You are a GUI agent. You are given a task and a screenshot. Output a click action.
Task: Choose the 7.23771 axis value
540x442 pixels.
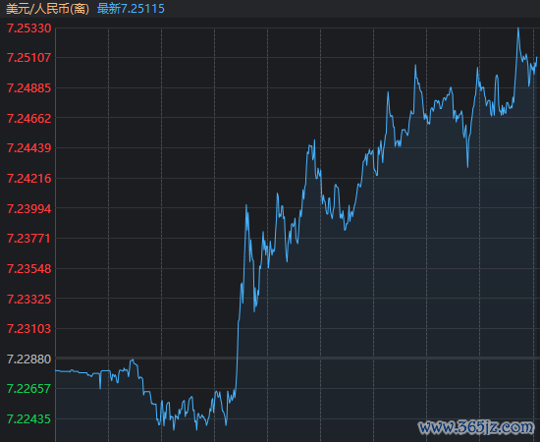(x=28, y=239)
